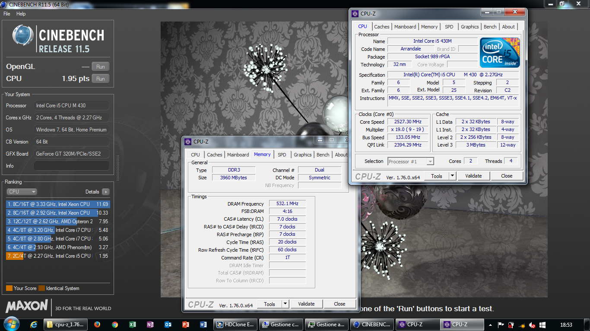Image resolution: width=590 pixels, height=331 pixels.
Task: Open About tab in CPU-Z CPU window
Action: (x=508, y=27)
